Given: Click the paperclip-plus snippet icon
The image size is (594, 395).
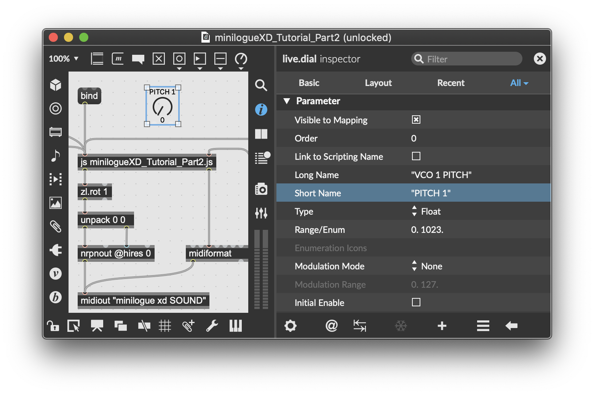Looking at the screenshot, I should pyautogui.click(x=188, y=326).
